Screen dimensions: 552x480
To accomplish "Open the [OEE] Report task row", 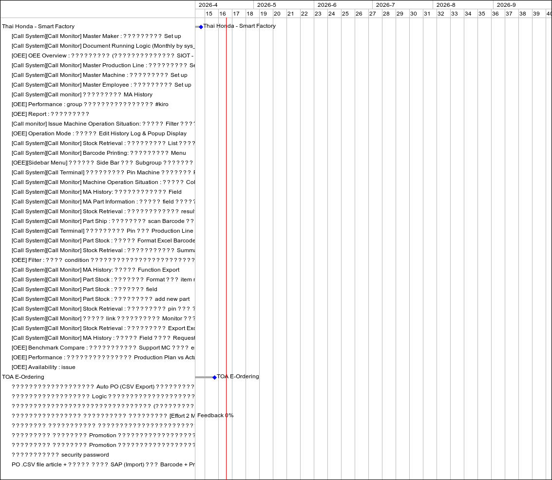I will point(50,114).
